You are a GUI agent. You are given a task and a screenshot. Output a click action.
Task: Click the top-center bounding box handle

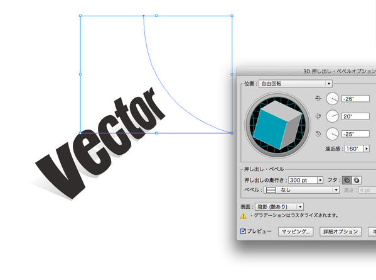point(156,16)
